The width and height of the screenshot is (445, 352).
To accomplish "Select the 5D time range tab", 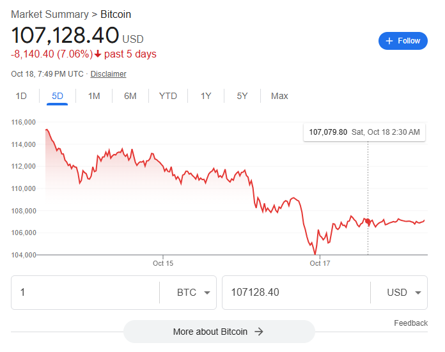I will [x=58, y=96].
